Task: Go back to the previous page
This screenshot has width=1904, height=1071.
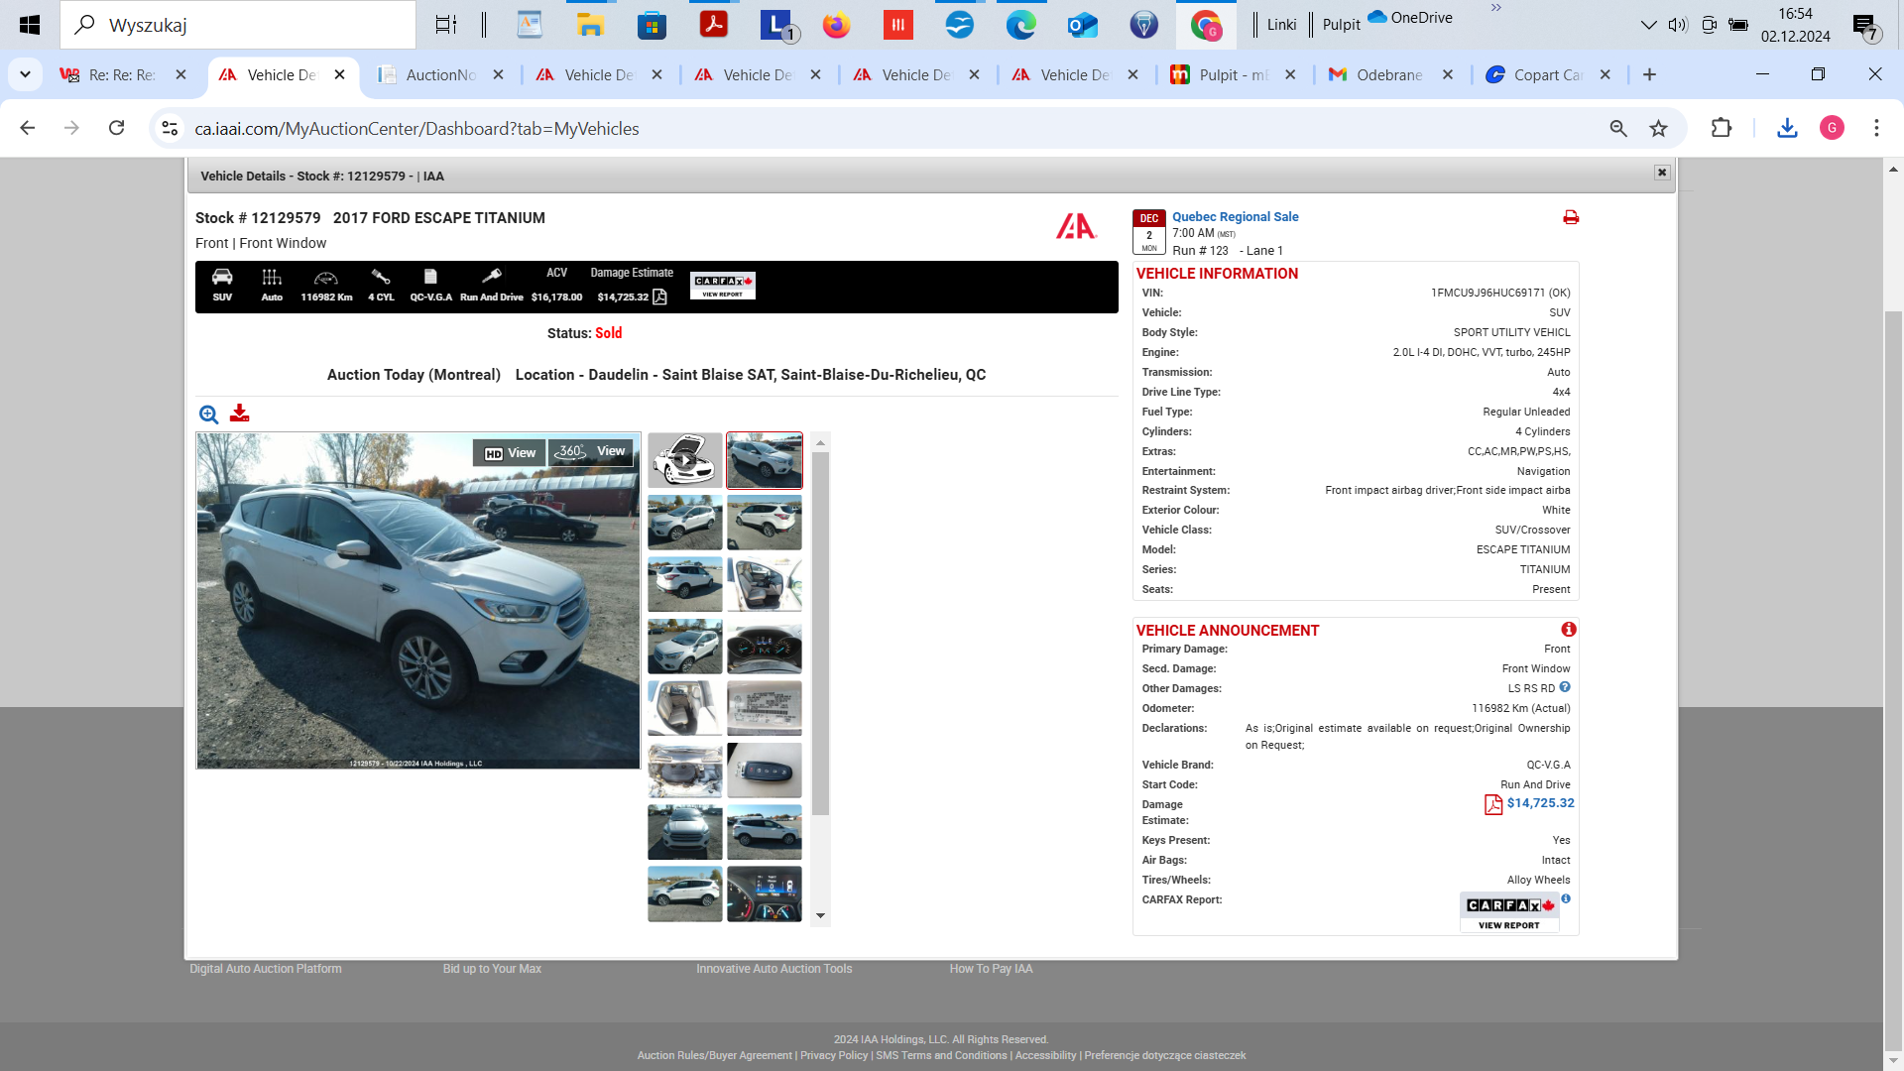Action: pos(28,128)
